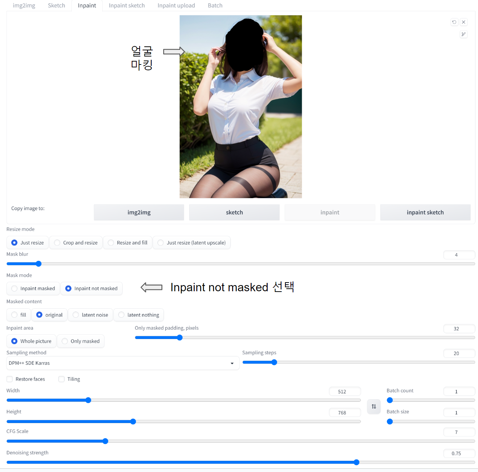The width and height of the screenshot is (478, 472).
Task: Set inpaint area to Whole picture
Action: (31, 341)
